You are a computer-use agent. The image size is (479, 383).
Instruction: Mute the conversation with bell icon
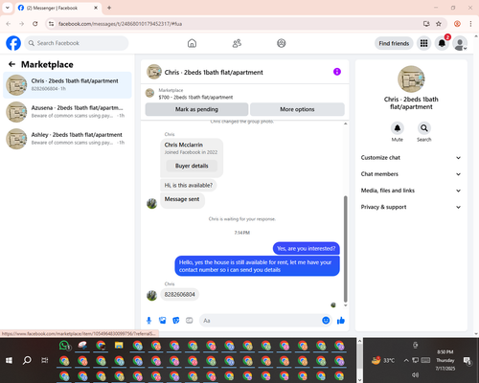click(x=398, y=128)
